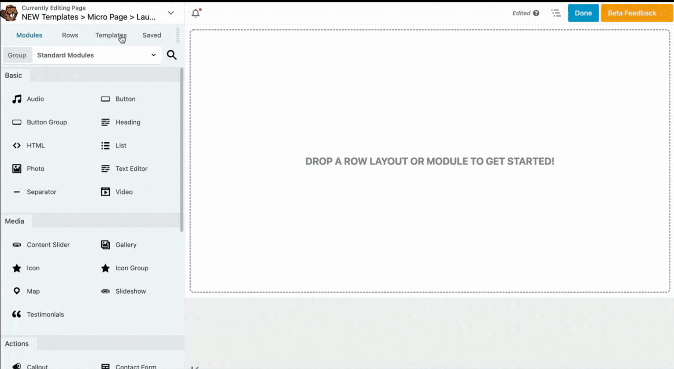Choose the Video module

(x=105, y=192)
